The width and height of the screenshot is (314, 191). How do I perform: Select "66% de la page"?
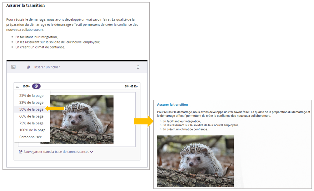tap(31, 116)
